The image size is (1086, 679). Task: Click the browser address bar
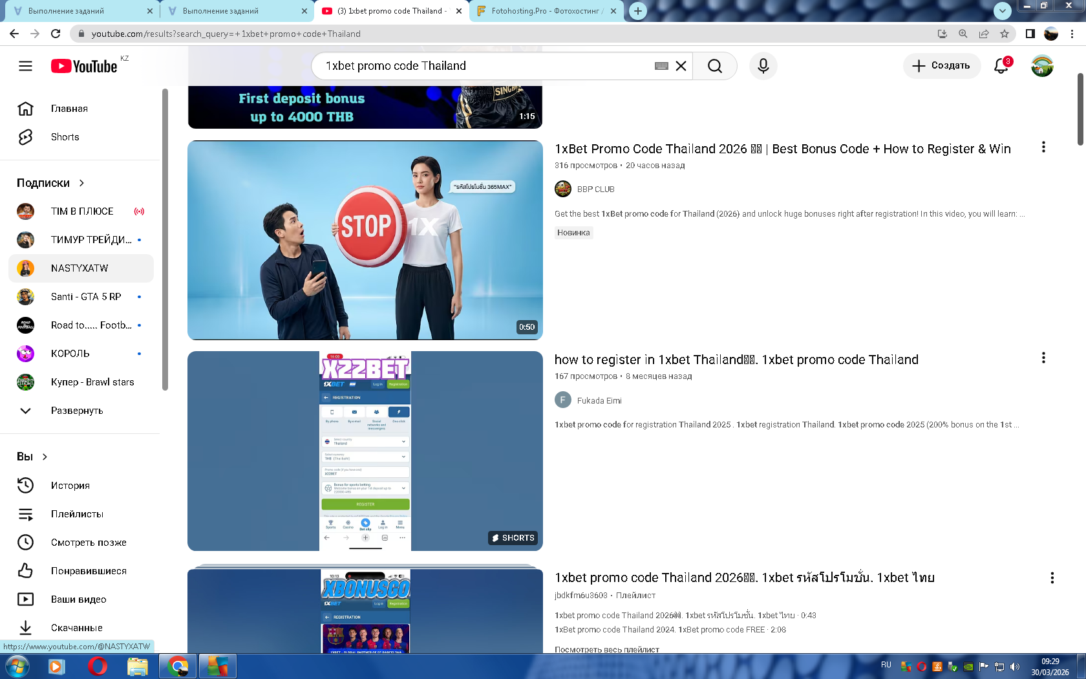click(x=504, y=34)
